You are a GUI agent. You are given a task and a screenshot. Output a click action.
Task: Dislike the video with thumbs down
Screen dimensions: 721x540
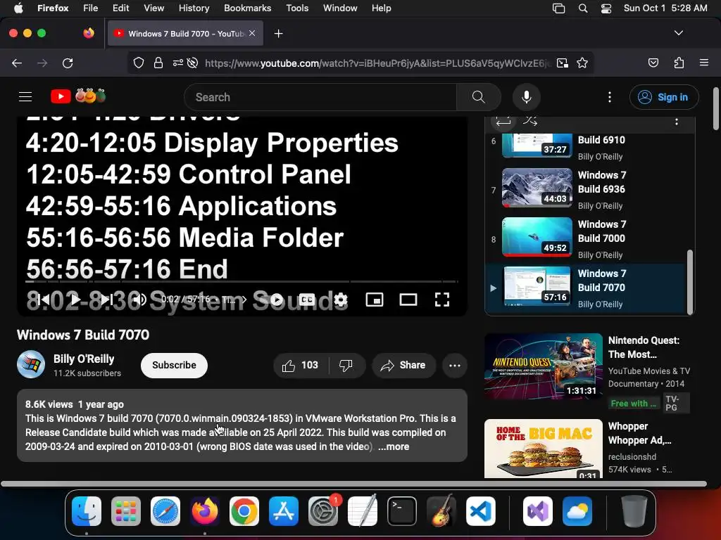coord(346,365)
